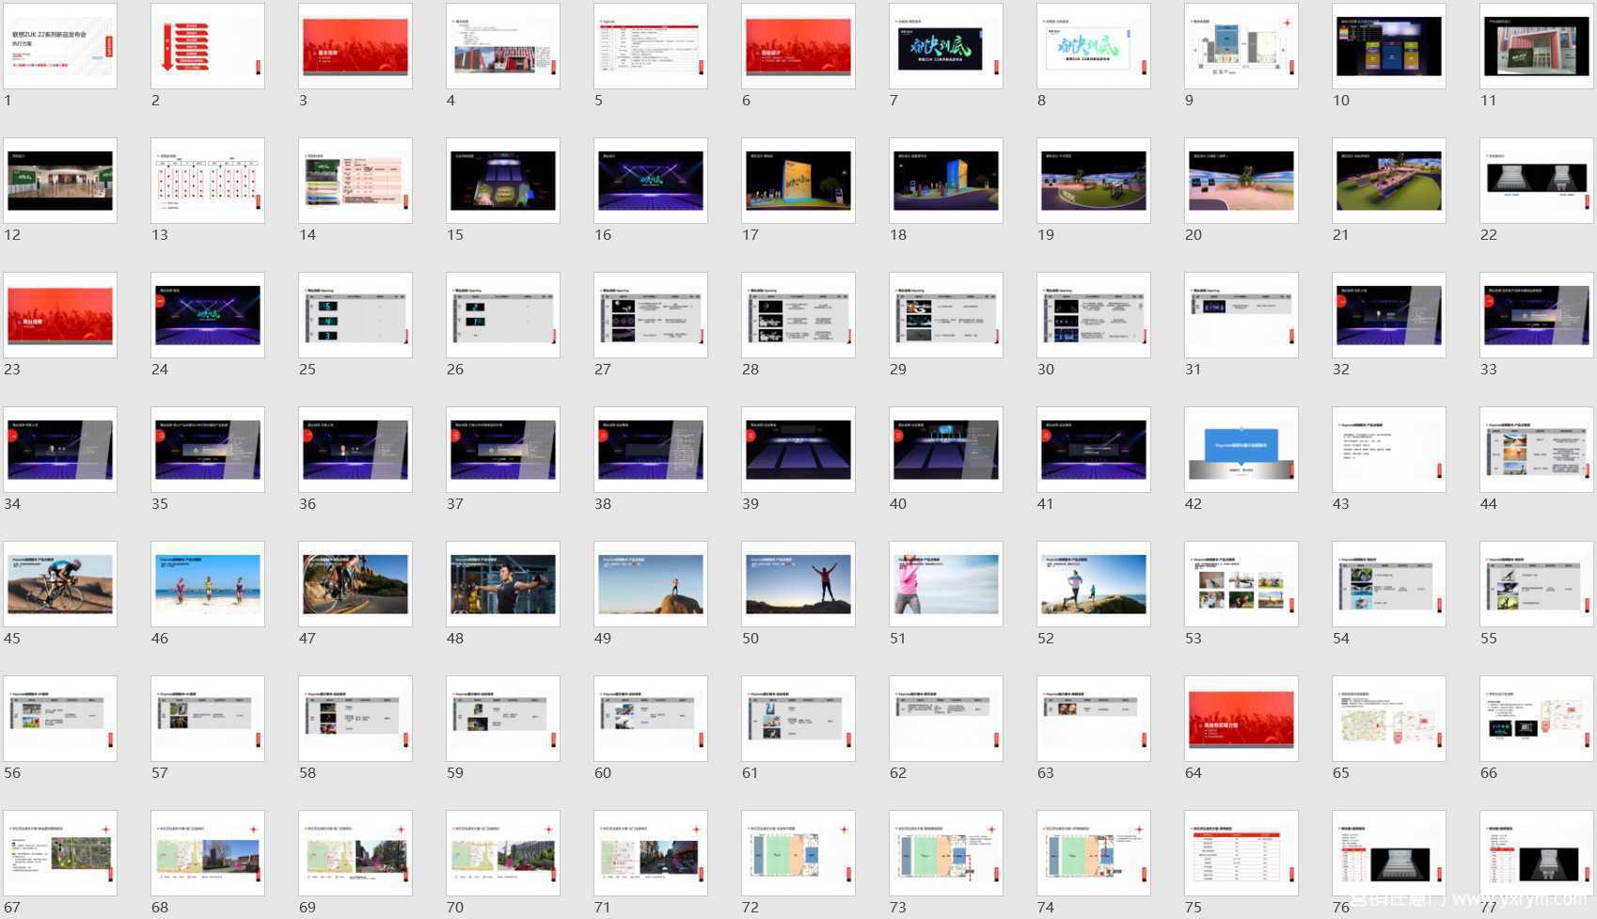
Task: Choose slide 55 thumbnail
Action: point(1537,584)
